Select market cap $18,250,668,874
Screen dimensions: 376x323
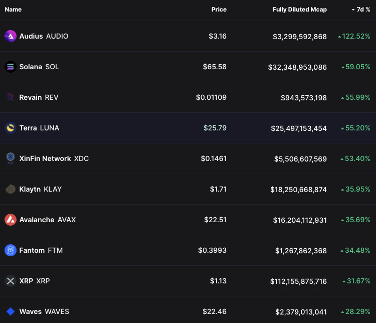[299, 190]
